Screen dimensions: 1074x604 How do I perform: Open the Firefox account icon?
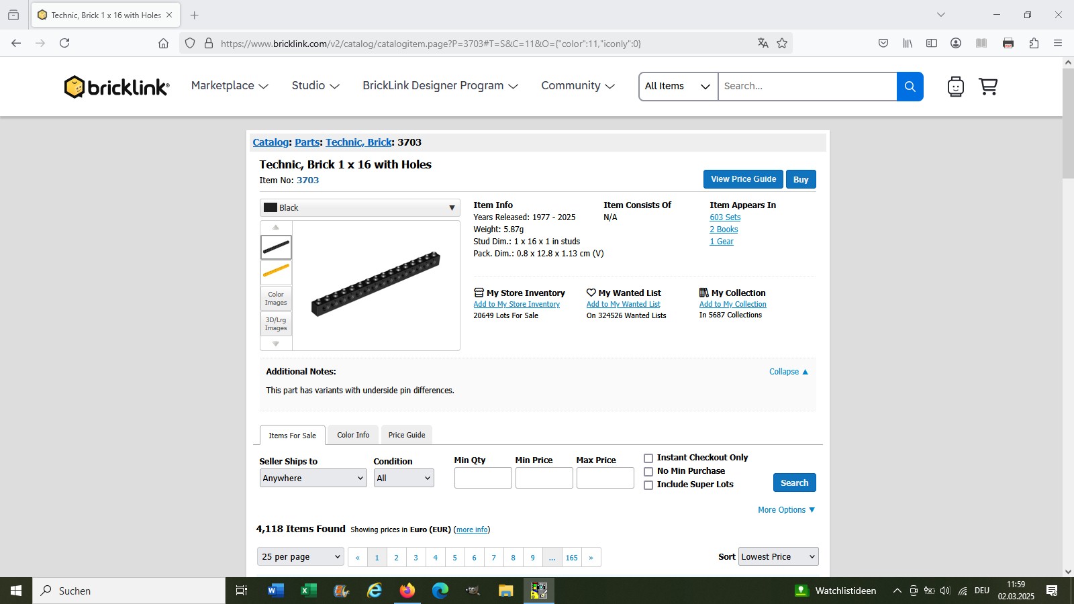[956, 43]
